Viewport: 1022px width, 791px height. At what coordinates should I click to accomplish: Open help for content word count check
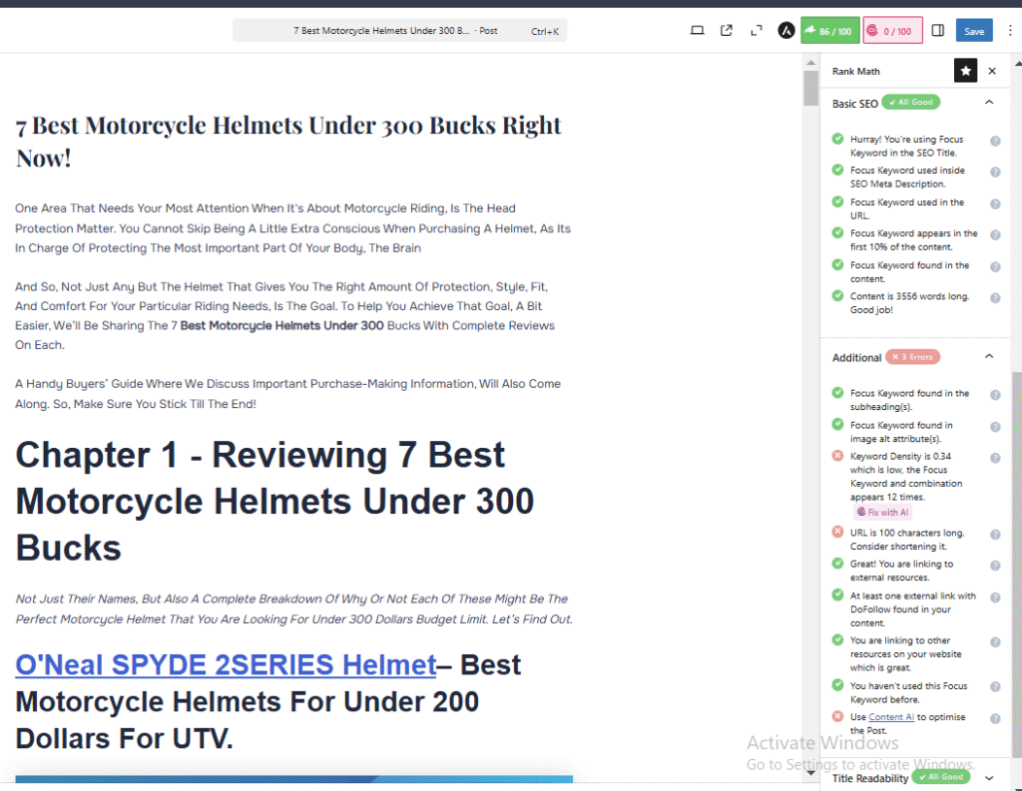[995, 298]
